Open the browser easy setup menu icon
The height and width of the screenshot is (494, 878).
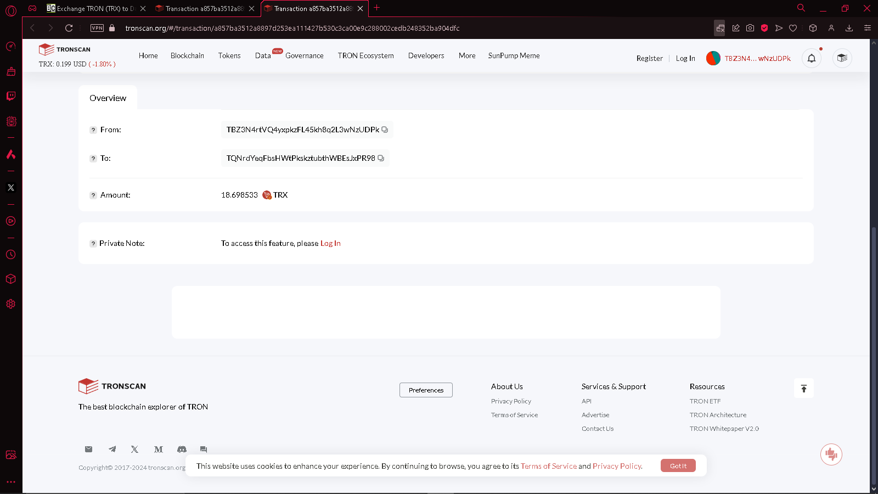(868, 28)
